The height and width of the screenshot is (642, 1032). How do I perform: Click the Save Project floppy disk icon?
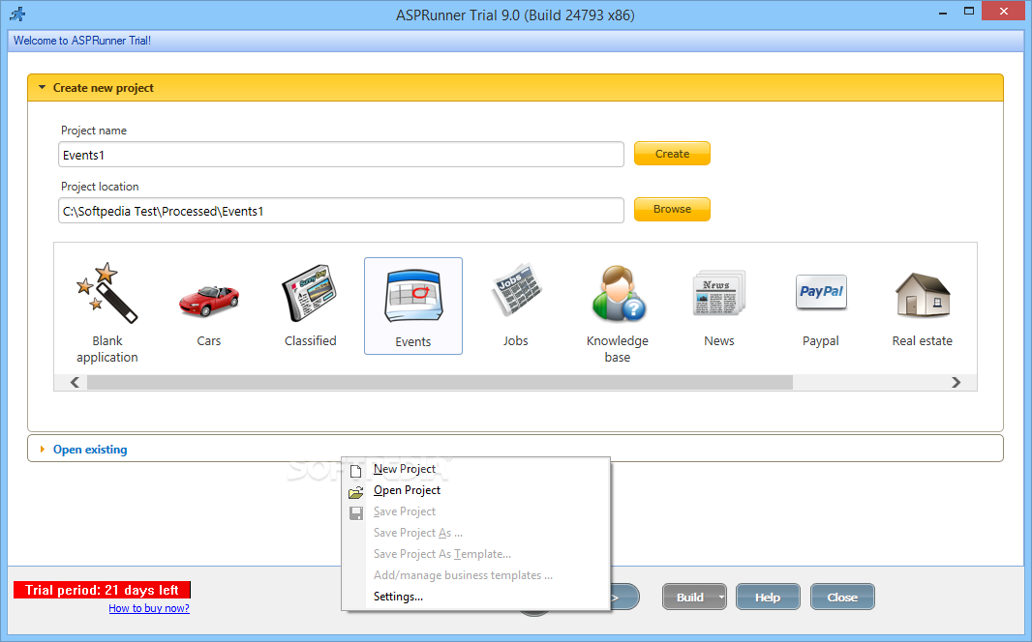tap(356, 513)
